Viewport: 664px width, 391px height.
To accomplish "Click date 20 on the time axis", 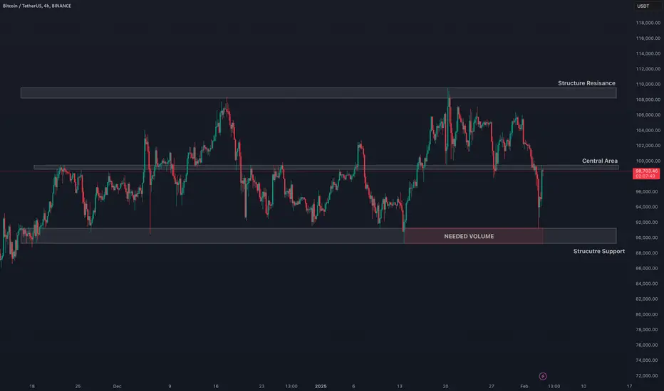I will click(x=445, y=386).
